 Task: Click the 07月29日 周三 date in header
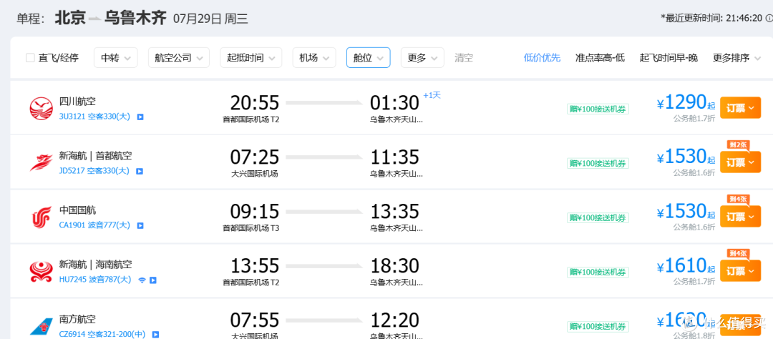[210, 19]
